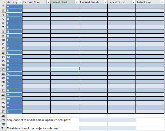This screenshot has height=131, width=165.
Task: Open the Total Float filter dropdown
Action: 162,2
